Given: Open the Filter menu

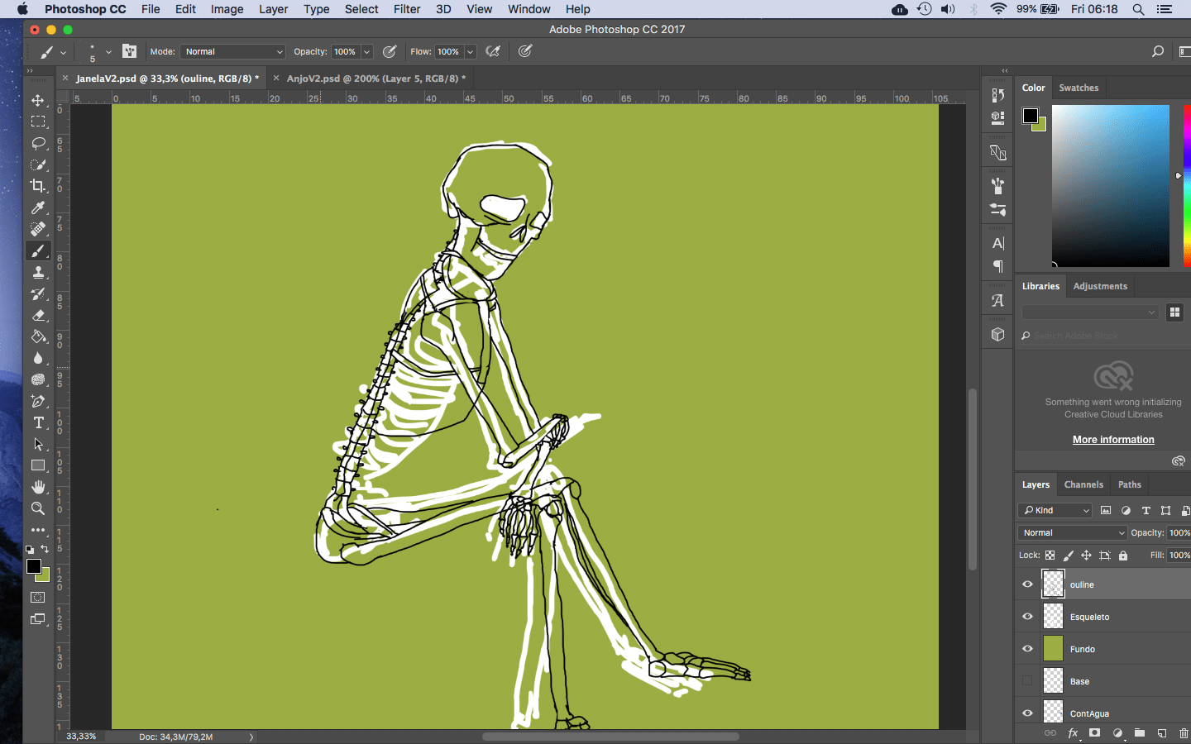Looking at the screenshot, I should (x=407, y=9).
